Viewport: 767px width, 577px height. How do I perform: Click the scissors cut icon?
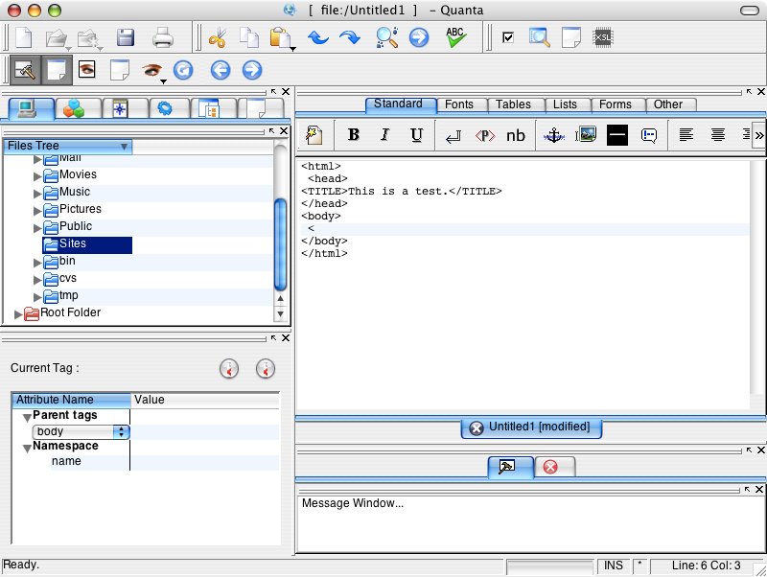(218, 37)
